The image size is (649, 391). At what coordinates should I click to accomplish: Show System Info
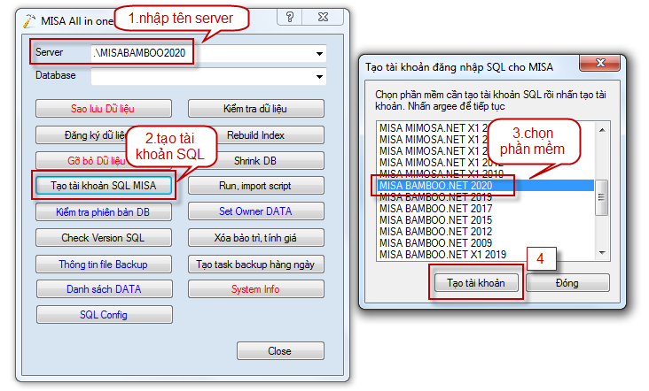coord(256,289)
